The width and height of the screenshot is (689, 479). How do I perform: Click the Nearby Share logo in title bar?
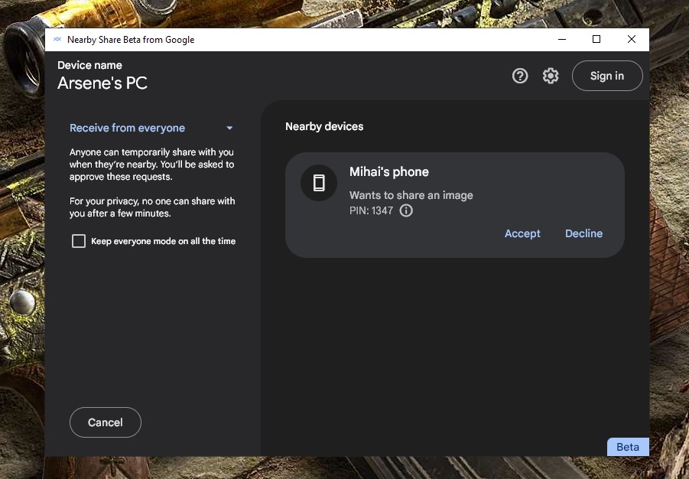click(x=57, y=40)
